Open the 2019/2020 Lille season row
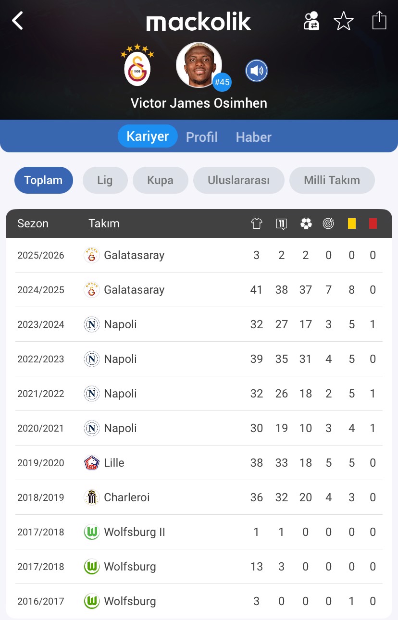The image size is (398, 620). coord(199,463)
